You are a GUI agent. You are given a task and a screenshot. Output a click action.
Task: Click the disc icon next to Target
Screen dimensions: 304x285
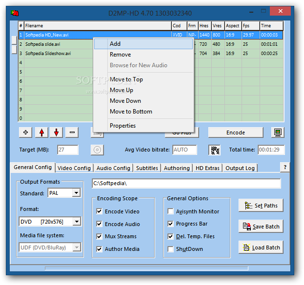97,150
